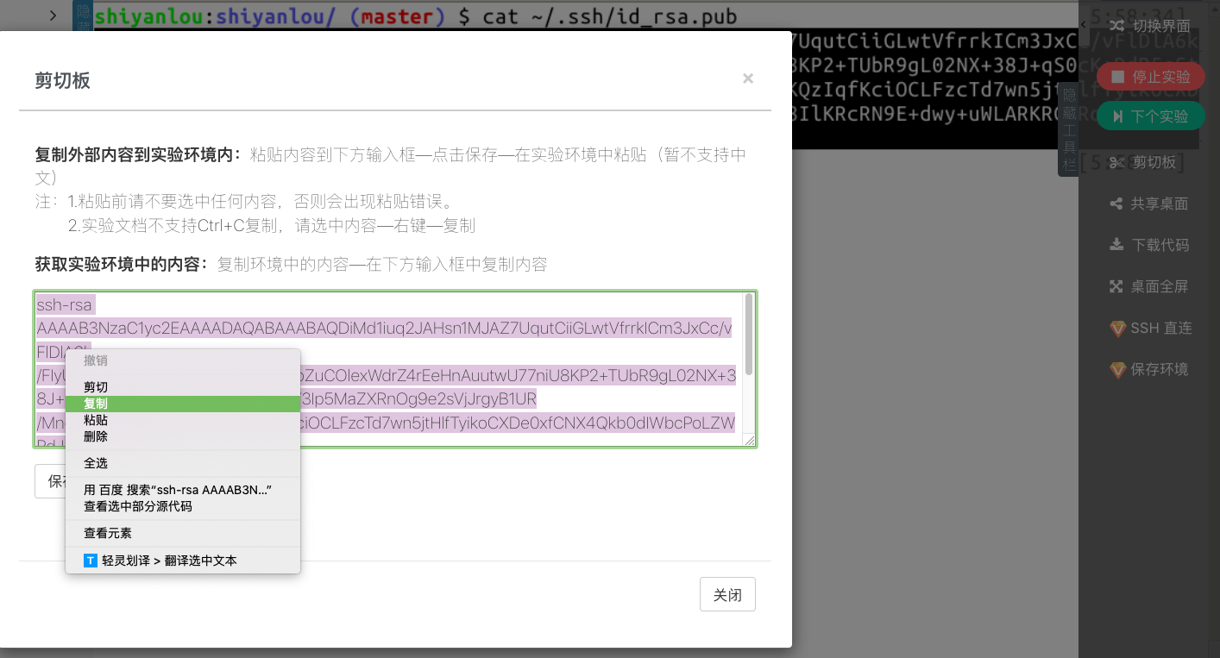The width and height of the screenshot is (1220, 658).
Task: Click the '(master)' branch text in terminal
Action: (x=397, y=16)
